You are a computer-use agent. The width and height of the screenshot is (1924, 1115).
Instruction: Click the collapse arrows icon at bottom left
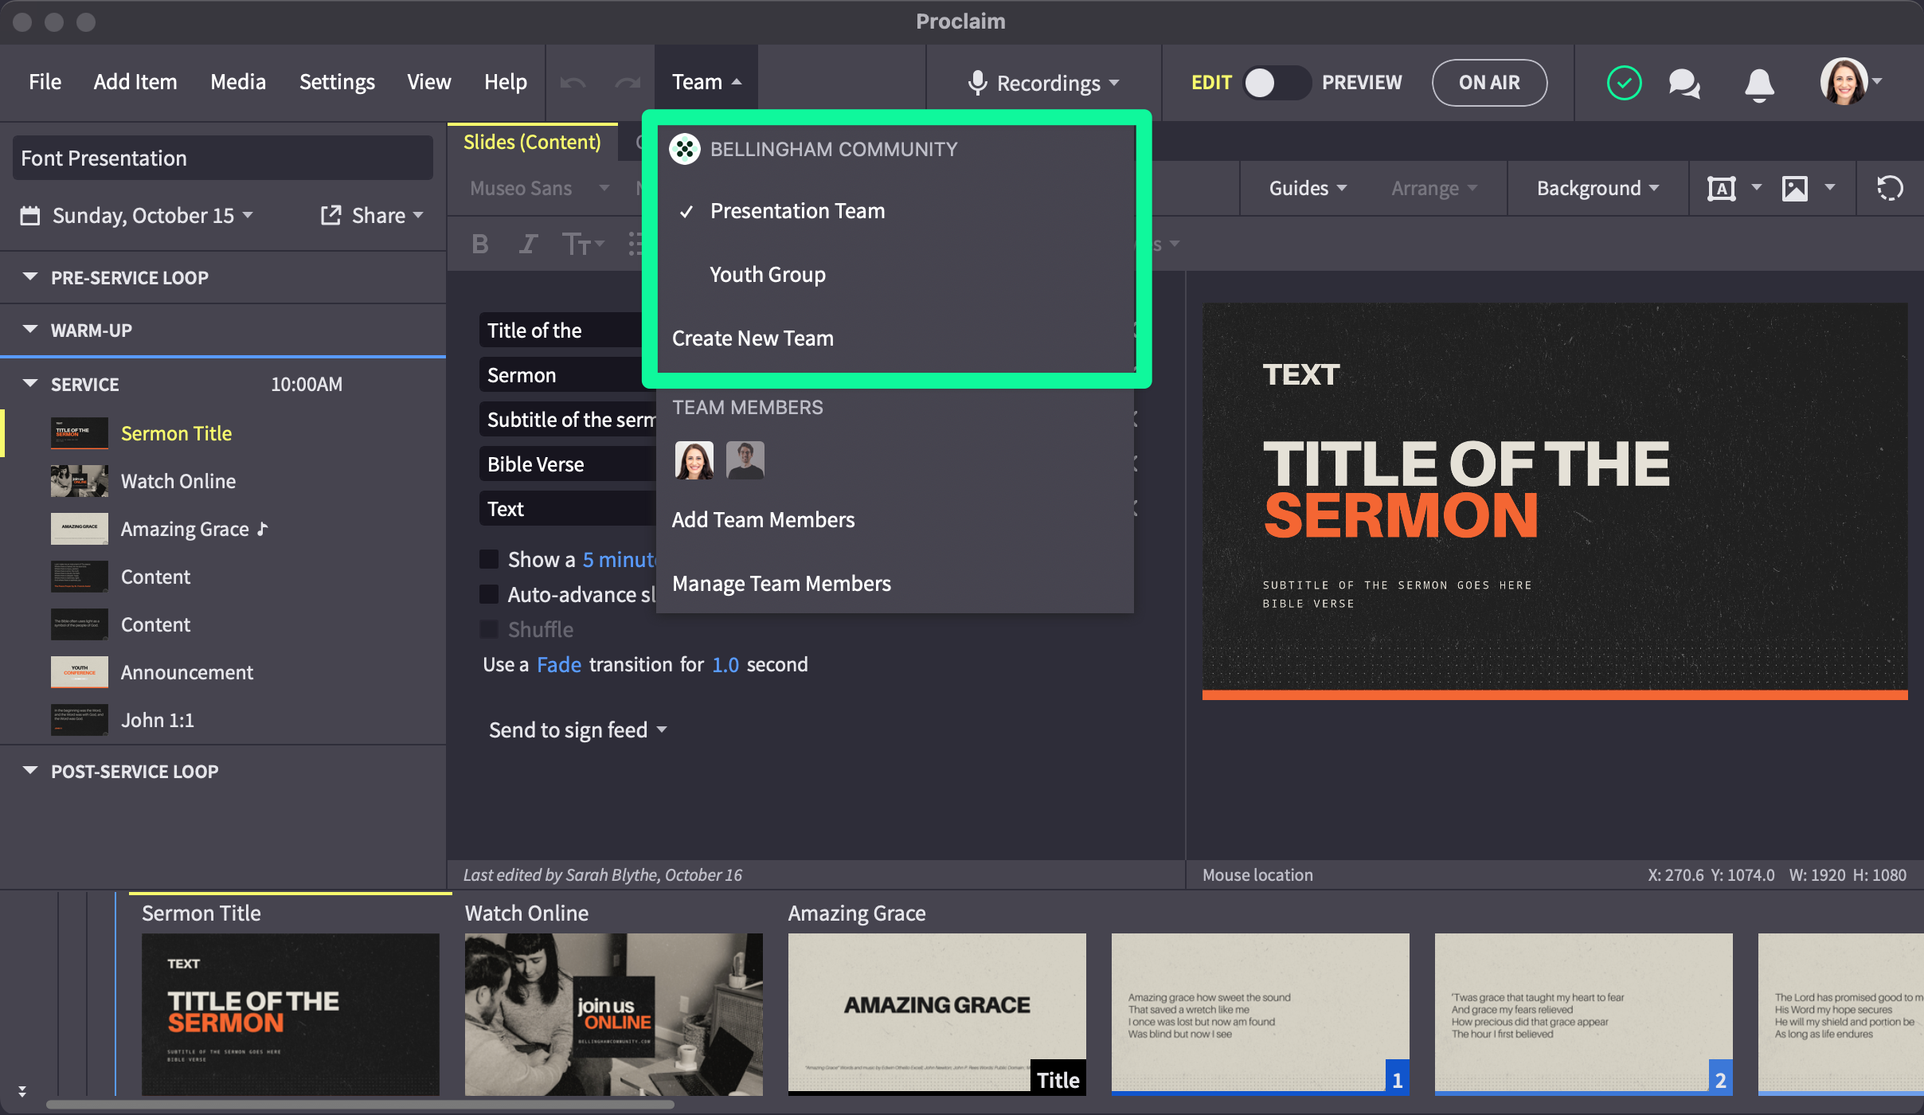click(x=22, y=1091)
